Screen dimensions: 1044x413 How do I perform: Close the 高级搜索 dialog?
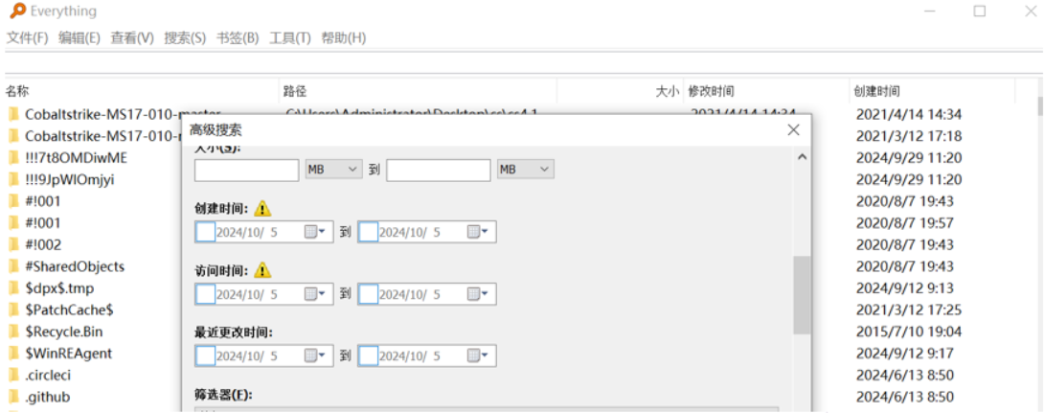pos(794,130)
